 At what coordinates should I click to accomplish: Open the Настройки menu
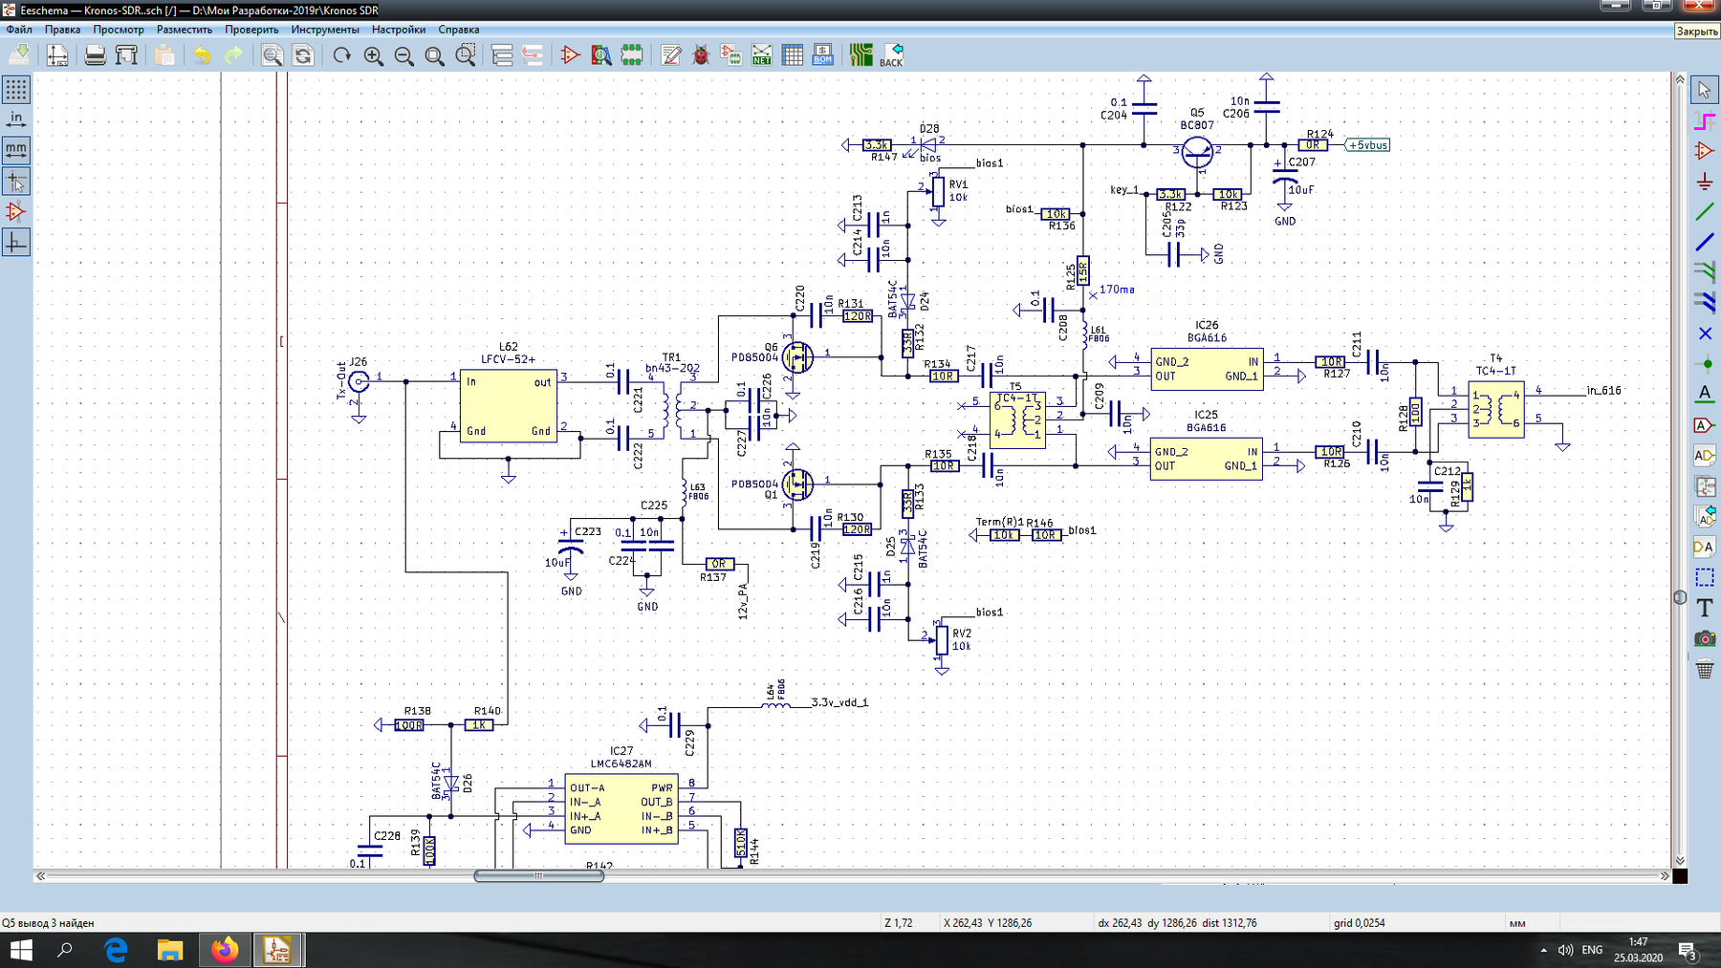[x=399, y=30]
